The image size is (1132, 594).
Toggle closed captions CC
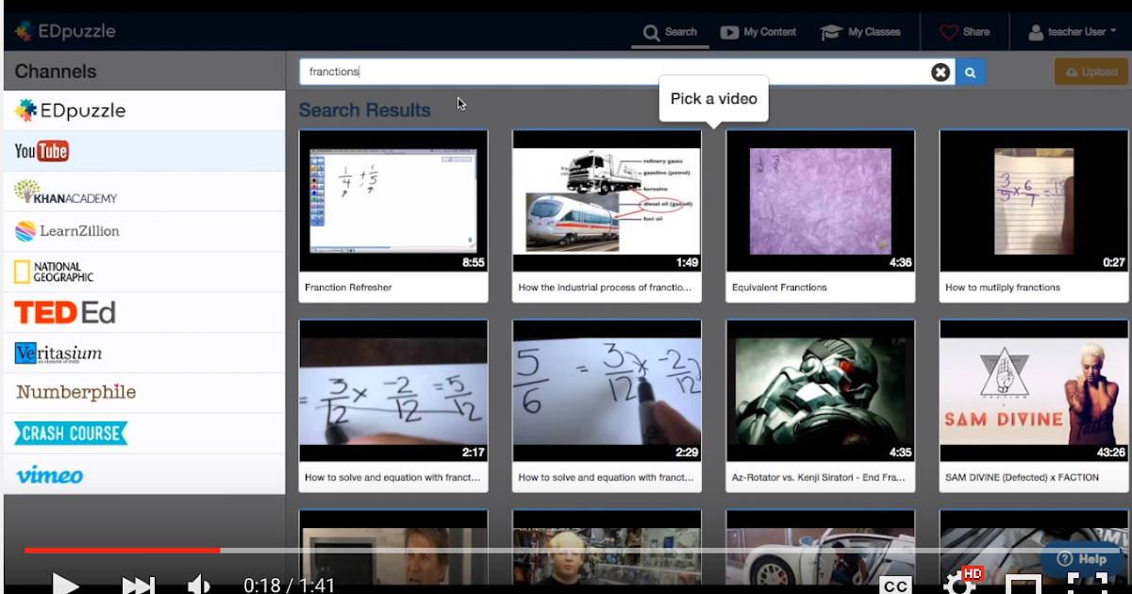pyautogui.click(x=895, y=586)
